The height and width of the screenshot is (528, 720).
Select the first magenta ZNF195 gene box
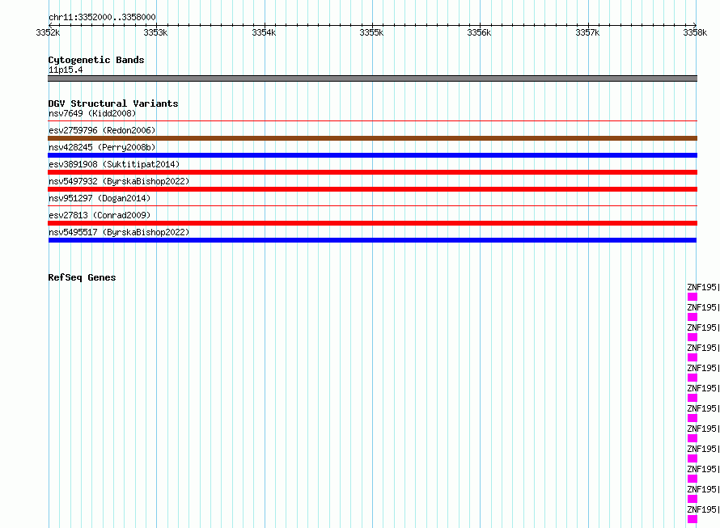click(692, 297)
